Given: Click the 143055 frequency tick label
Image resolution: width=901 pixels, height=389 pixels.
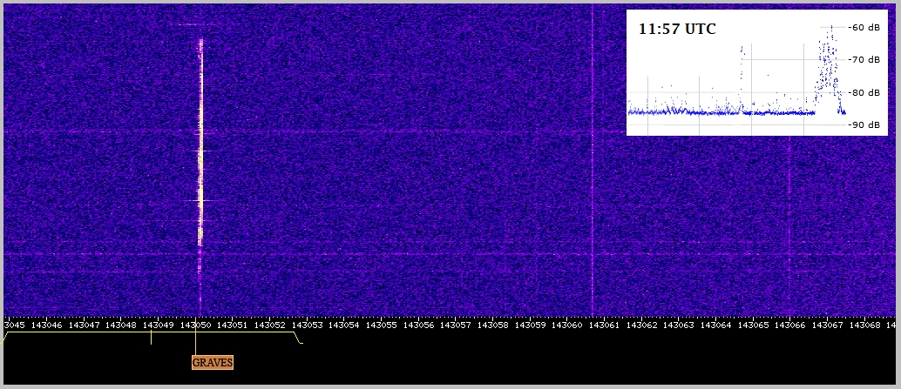Looking at the screenshot, I should coord(382,325).
